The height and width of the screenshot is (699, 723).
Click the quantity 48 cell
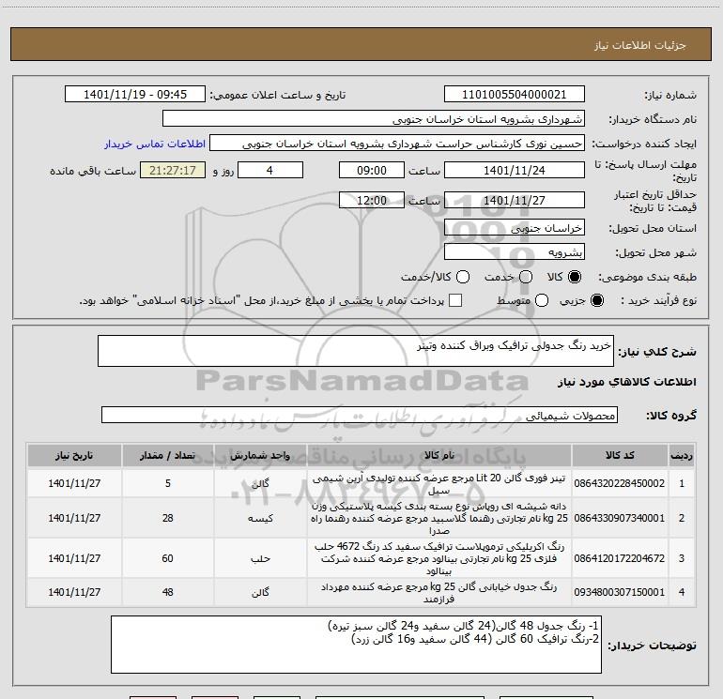[x=167, y=592]
